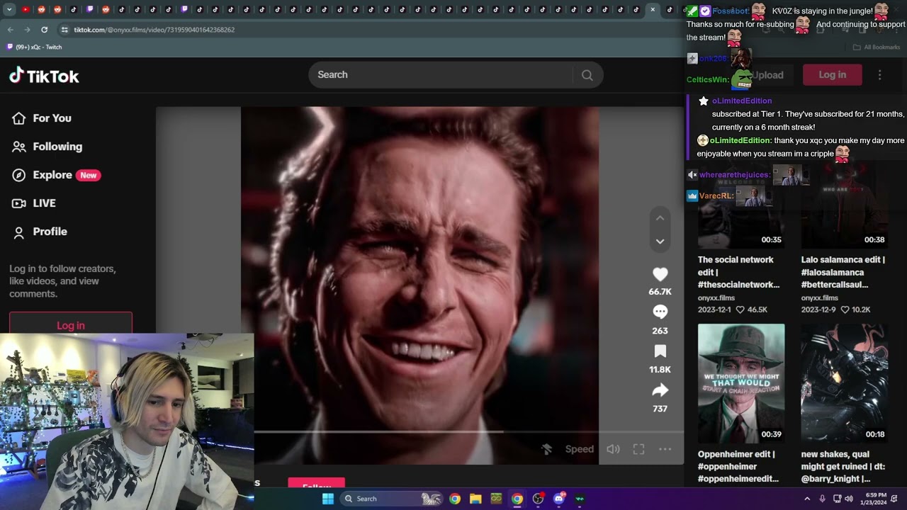The height and width of the screenshot is (510, 907).
Task: Save video with the bookmark icon
Action: tap(660, 351)
